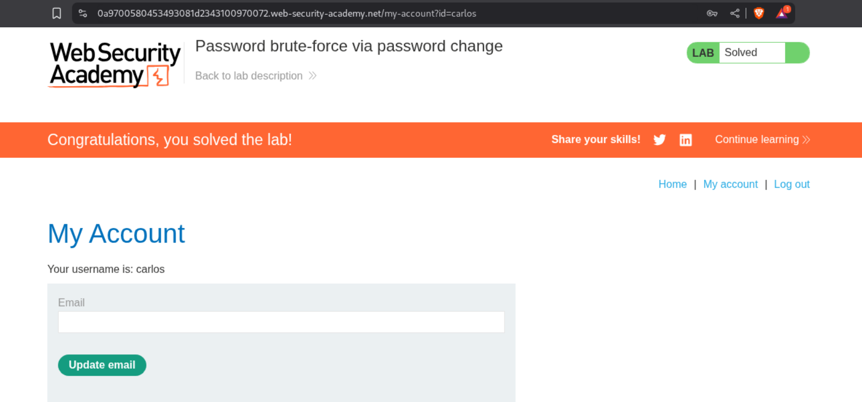Share on LinkedIn via the banner icon
This screenshot has width=862, height=402.
(685, 140)
